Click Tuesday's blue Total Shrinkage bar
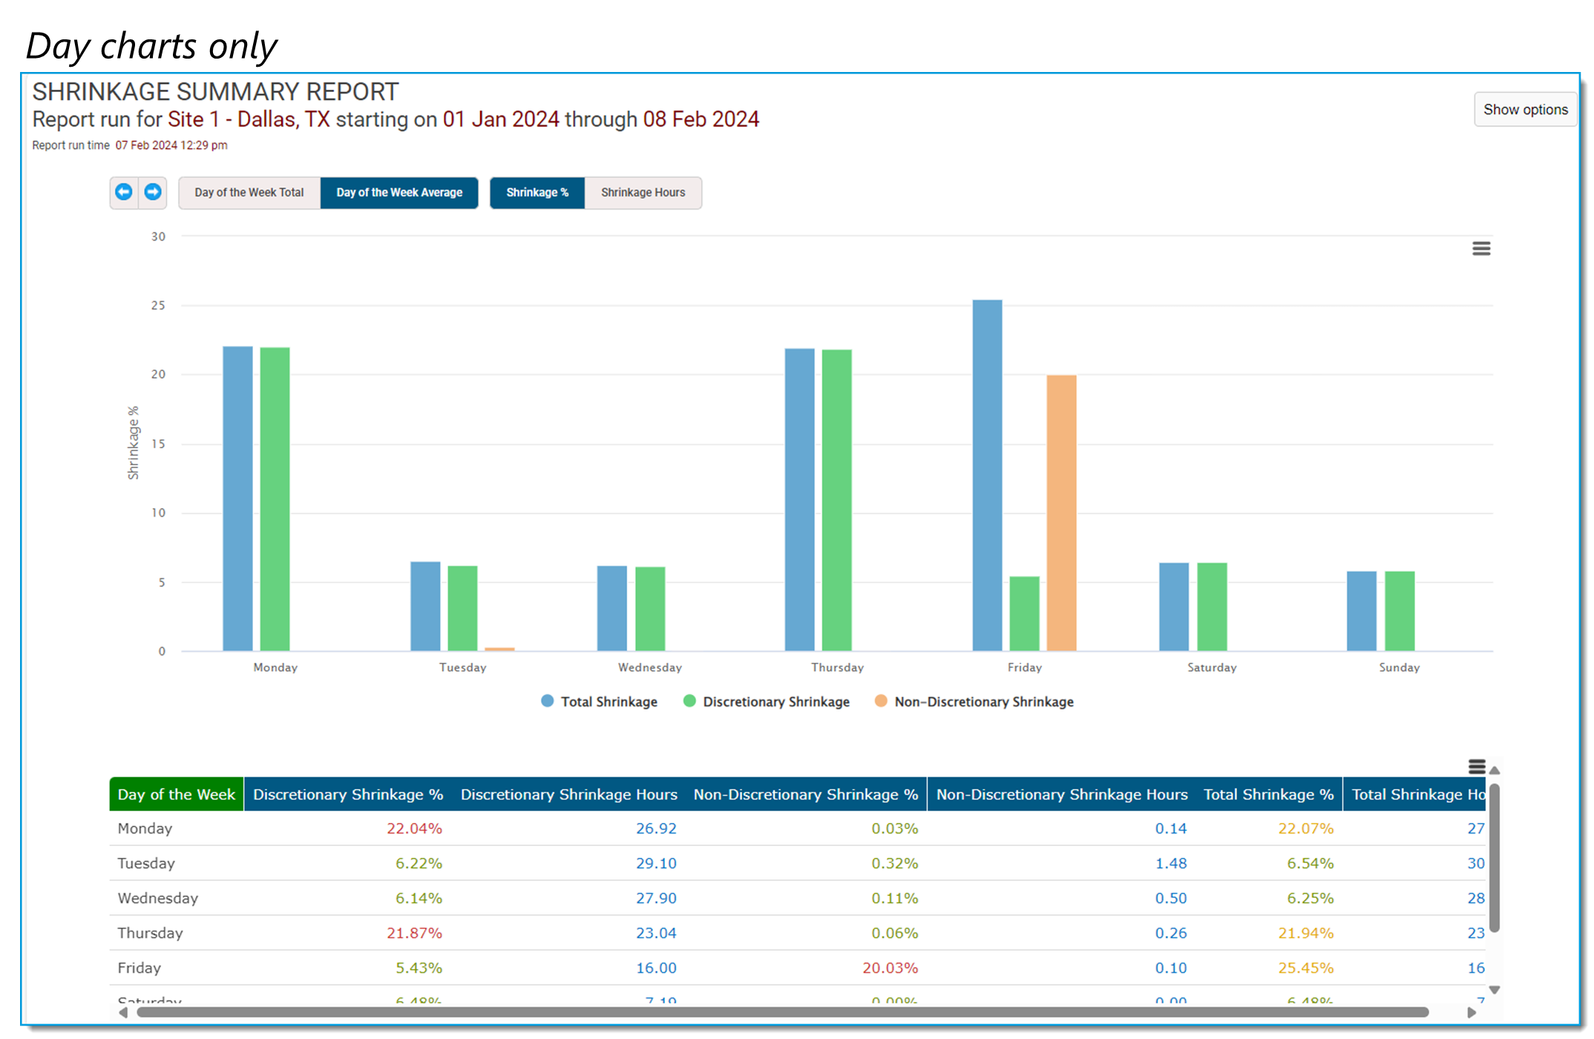 point(425,606)
